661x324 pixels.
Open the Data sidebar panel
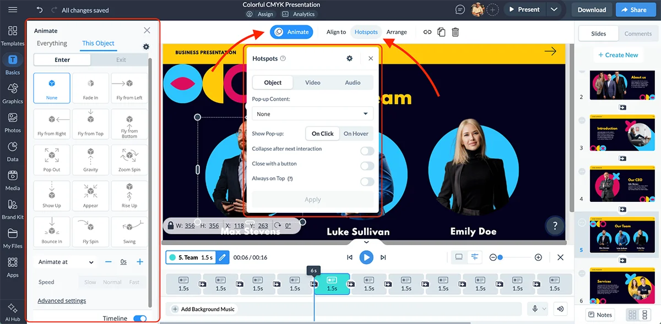pyautogui.click(x=13, y=151)
